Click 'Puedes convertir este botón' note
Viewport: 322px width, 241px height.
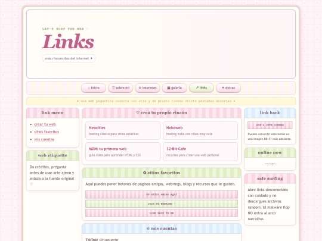click(x=270, y=136)
